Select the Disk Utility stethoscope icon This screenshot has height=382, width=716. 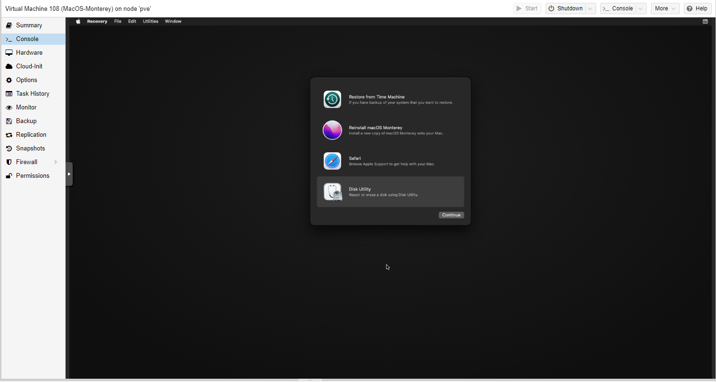coord(332,192)
